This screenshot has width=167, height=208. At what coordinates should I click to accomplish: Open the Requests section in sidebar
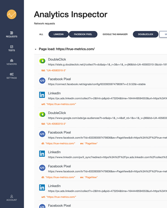coord(12,34)
